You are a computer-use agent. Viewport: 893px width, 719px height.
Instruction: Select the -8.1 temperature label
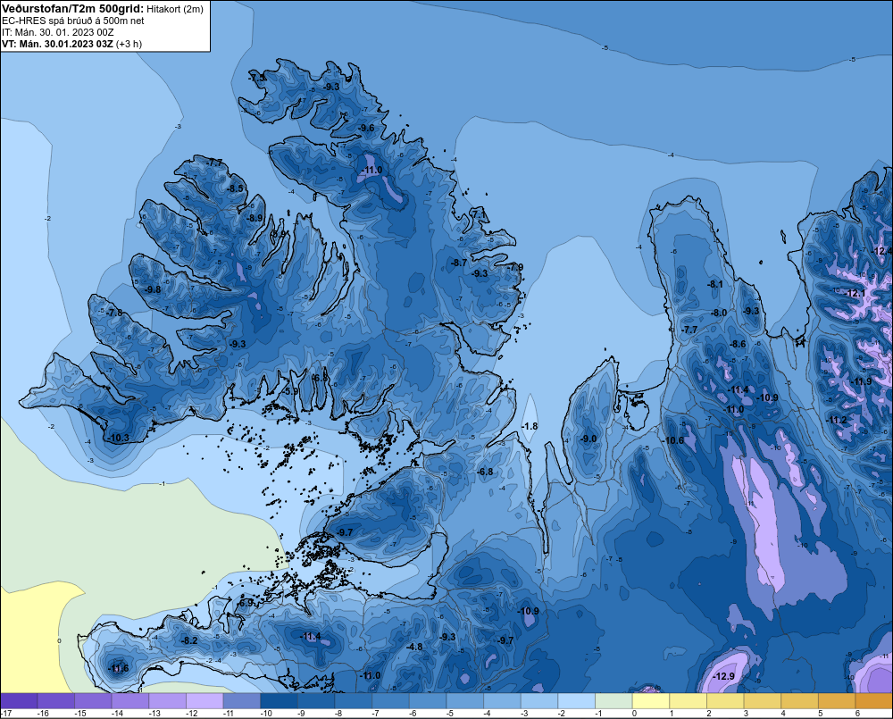[x=714, y=284]
